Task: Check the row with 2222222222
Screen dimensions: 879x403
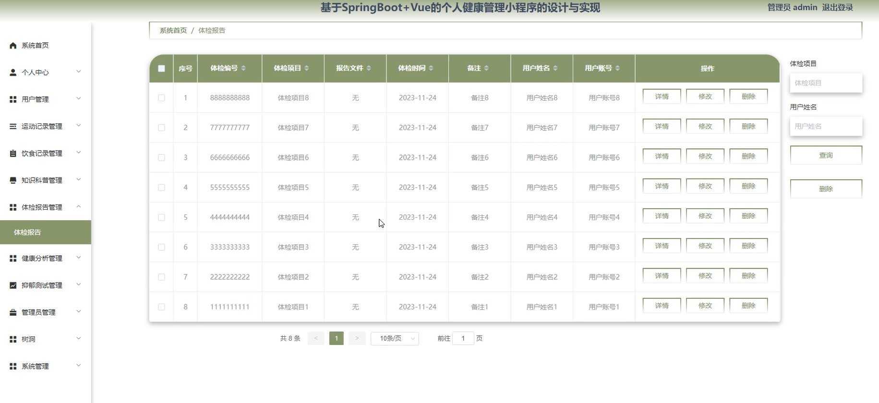Action: (162, 277)
